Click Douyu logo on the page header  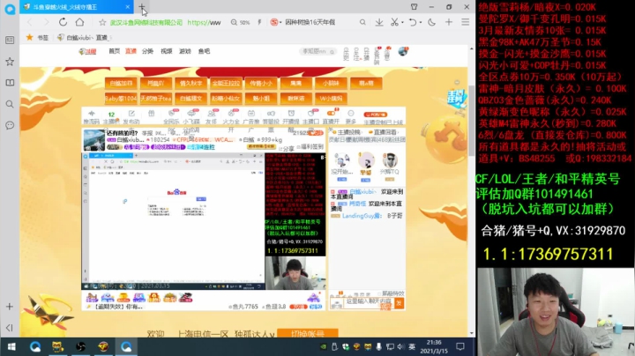click(x=87, y=51)
